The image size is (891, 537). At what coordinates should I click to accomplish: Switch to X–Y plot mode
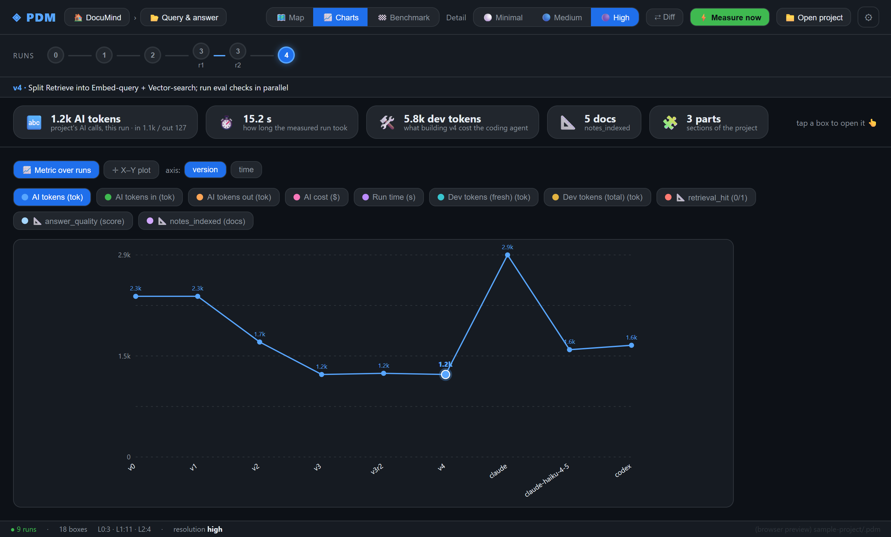click(131, 170)
